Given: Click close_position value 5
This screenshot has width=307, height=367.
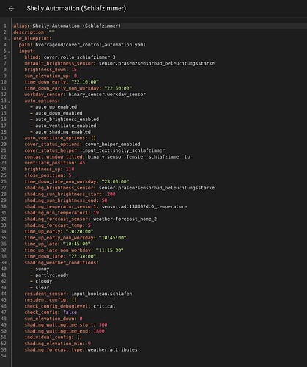Looking at the screenshot, I should (70, 175).
